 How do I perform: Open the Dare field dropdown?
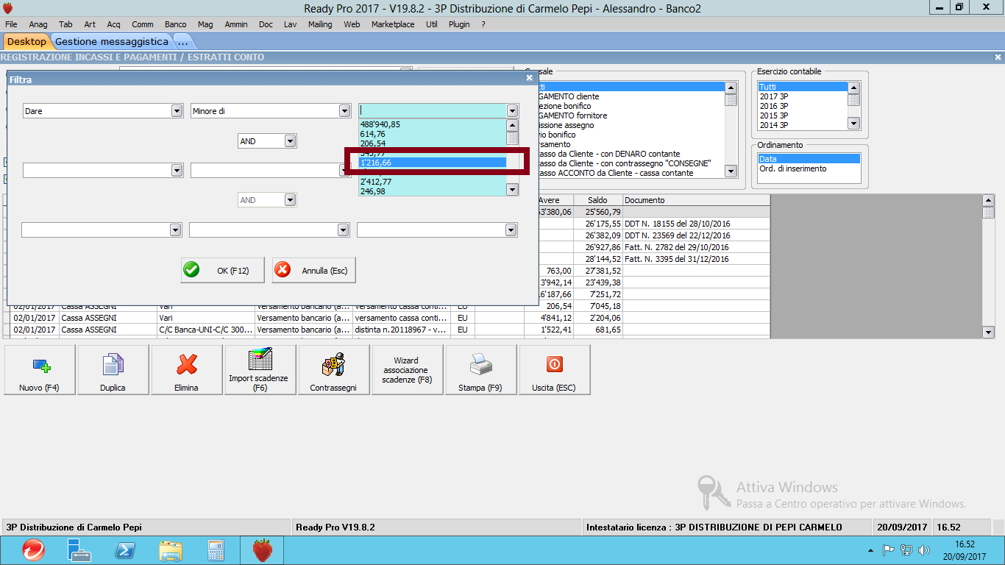click(177, 111)
